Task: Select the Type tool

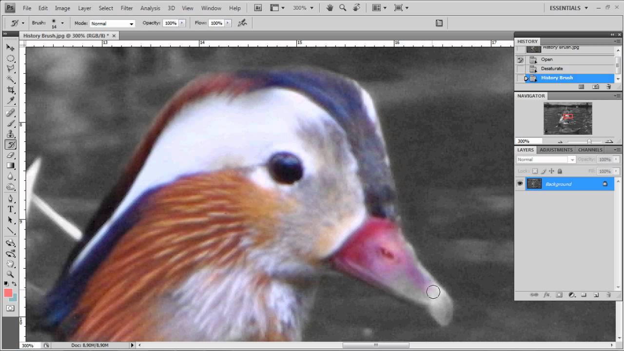Action: tap(10, 210)
